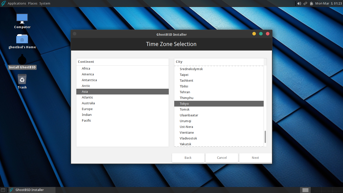Click the show desktop icon in the bottom panel

tap(3, 190)
